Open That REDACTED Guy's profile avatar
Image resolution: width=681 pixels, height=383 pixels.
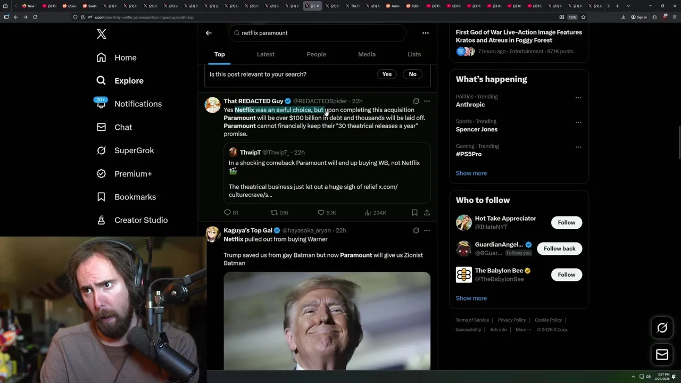213,105
